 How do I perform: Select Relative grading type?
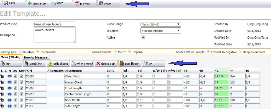[x=21, y=51]
